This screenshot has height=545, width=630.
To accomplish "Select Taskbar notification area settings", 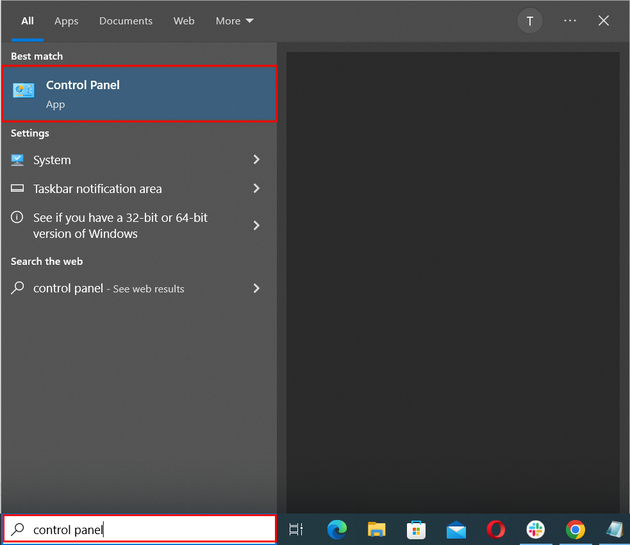I will 96,189.
